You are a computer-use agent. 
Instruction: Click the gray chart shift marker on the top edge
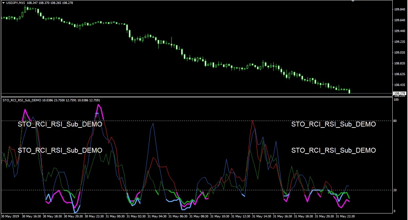(x=353, y=1)
